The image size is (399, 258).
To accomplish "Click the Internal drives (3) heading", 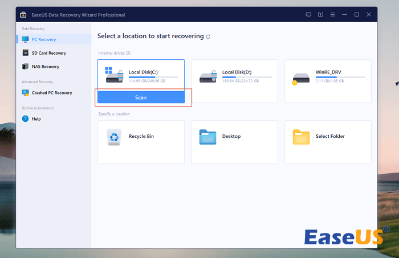I will 115,53.
